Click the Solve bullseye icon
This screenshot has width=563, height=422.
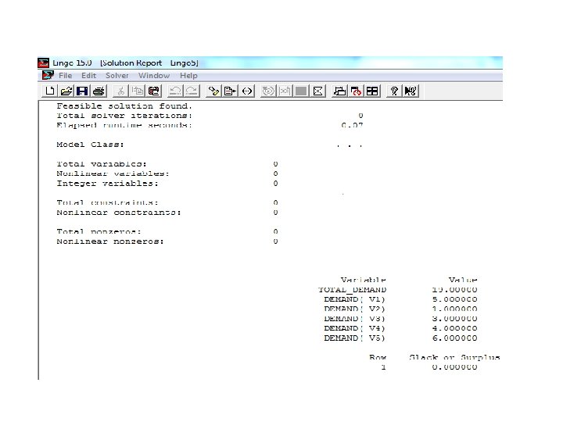point(268,91)
